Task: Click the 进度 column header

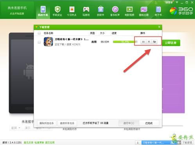Action: 114,33
